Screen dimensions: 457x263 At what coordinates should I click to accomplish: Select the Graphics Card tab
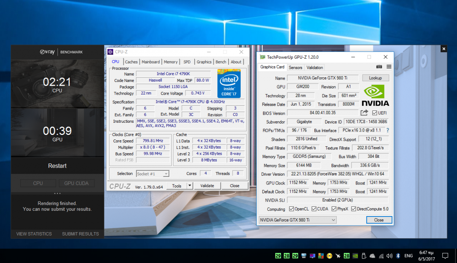[272, 67]
